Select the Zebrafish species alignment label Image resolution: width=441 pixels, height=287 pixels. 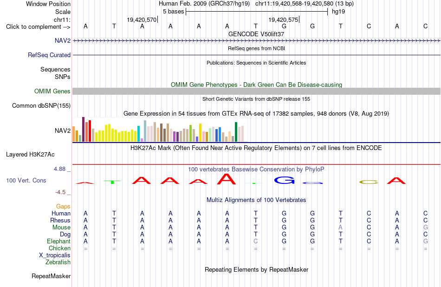[58, 262]
